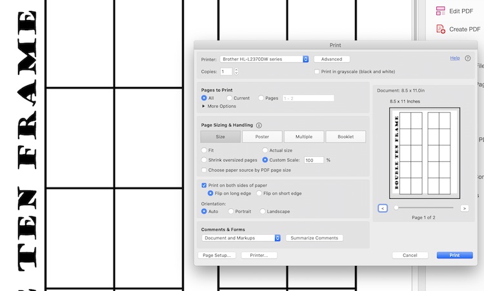This screenshot has height=291, width=484.
Task: Switch to the Poster tab
Action: (262, 137)
